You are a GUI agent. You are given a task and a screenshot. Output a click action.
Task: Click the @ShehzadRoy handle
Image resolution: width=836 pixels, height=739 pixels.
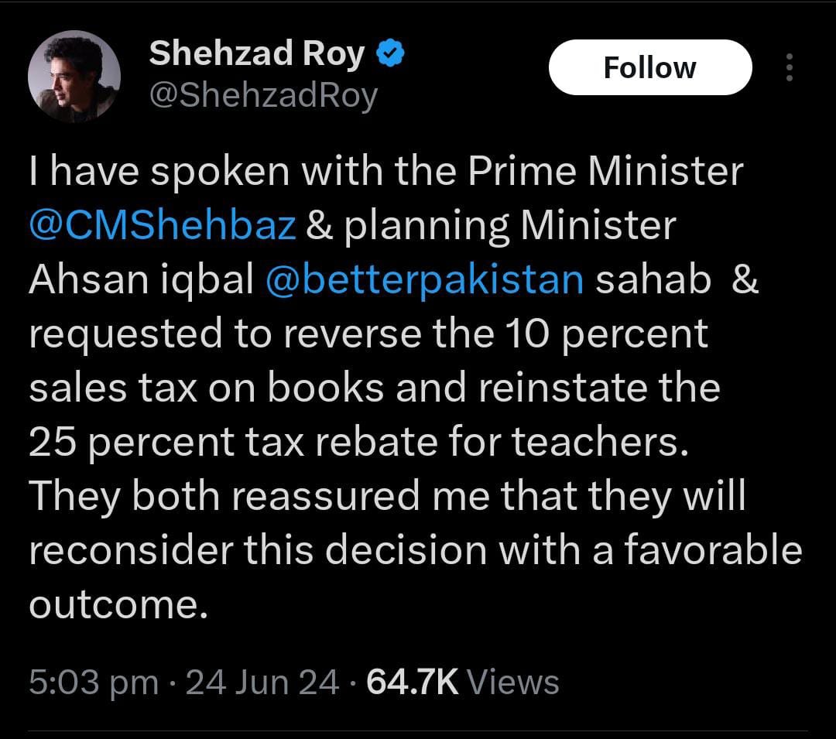[262, 97]
